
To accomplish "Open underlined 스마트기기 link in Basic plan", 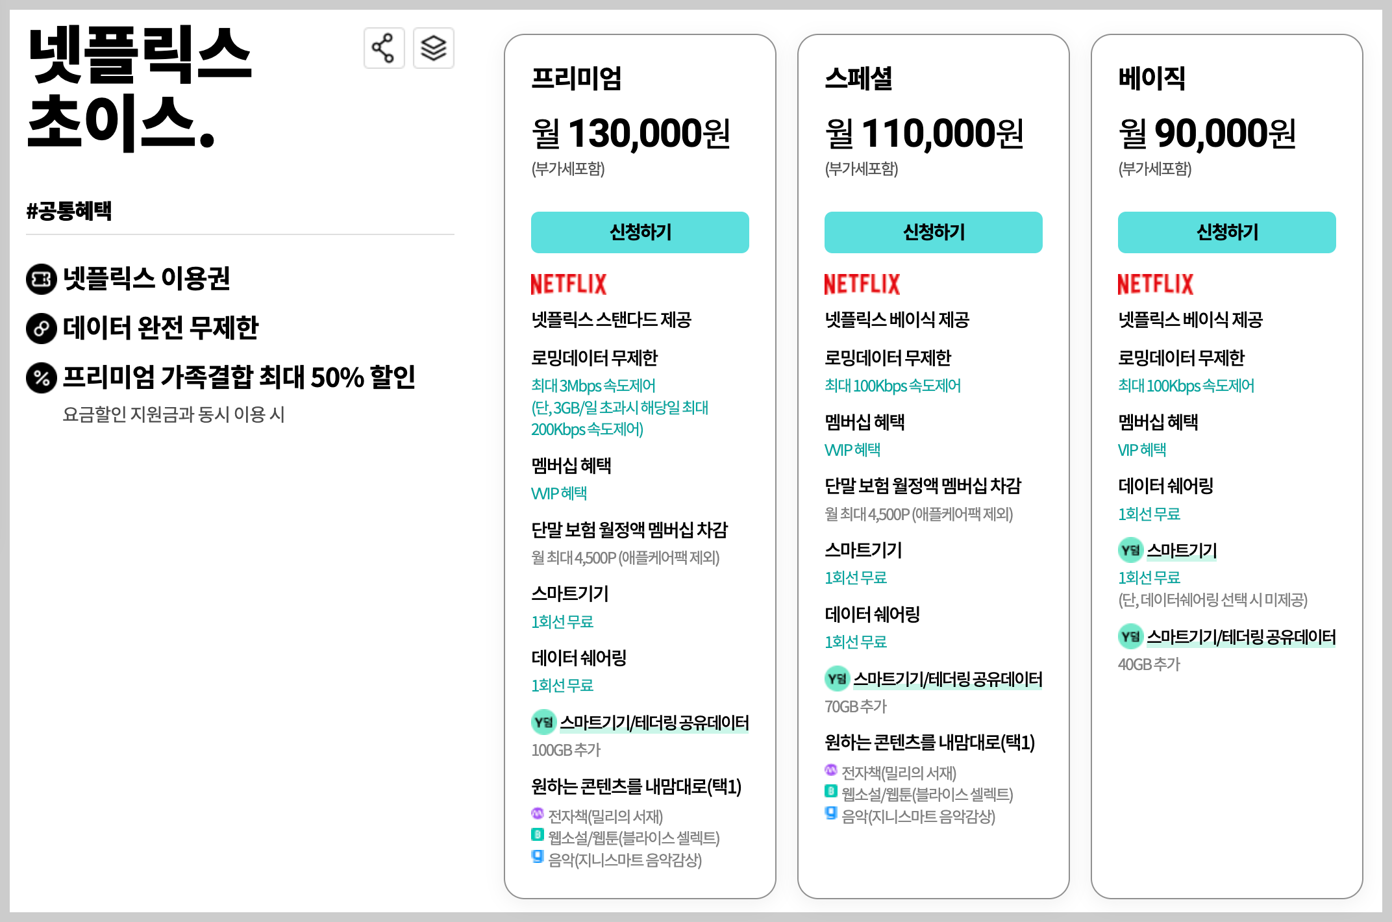I will 1182,551.
